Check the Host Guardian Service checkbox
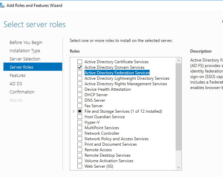 point(80,117)
